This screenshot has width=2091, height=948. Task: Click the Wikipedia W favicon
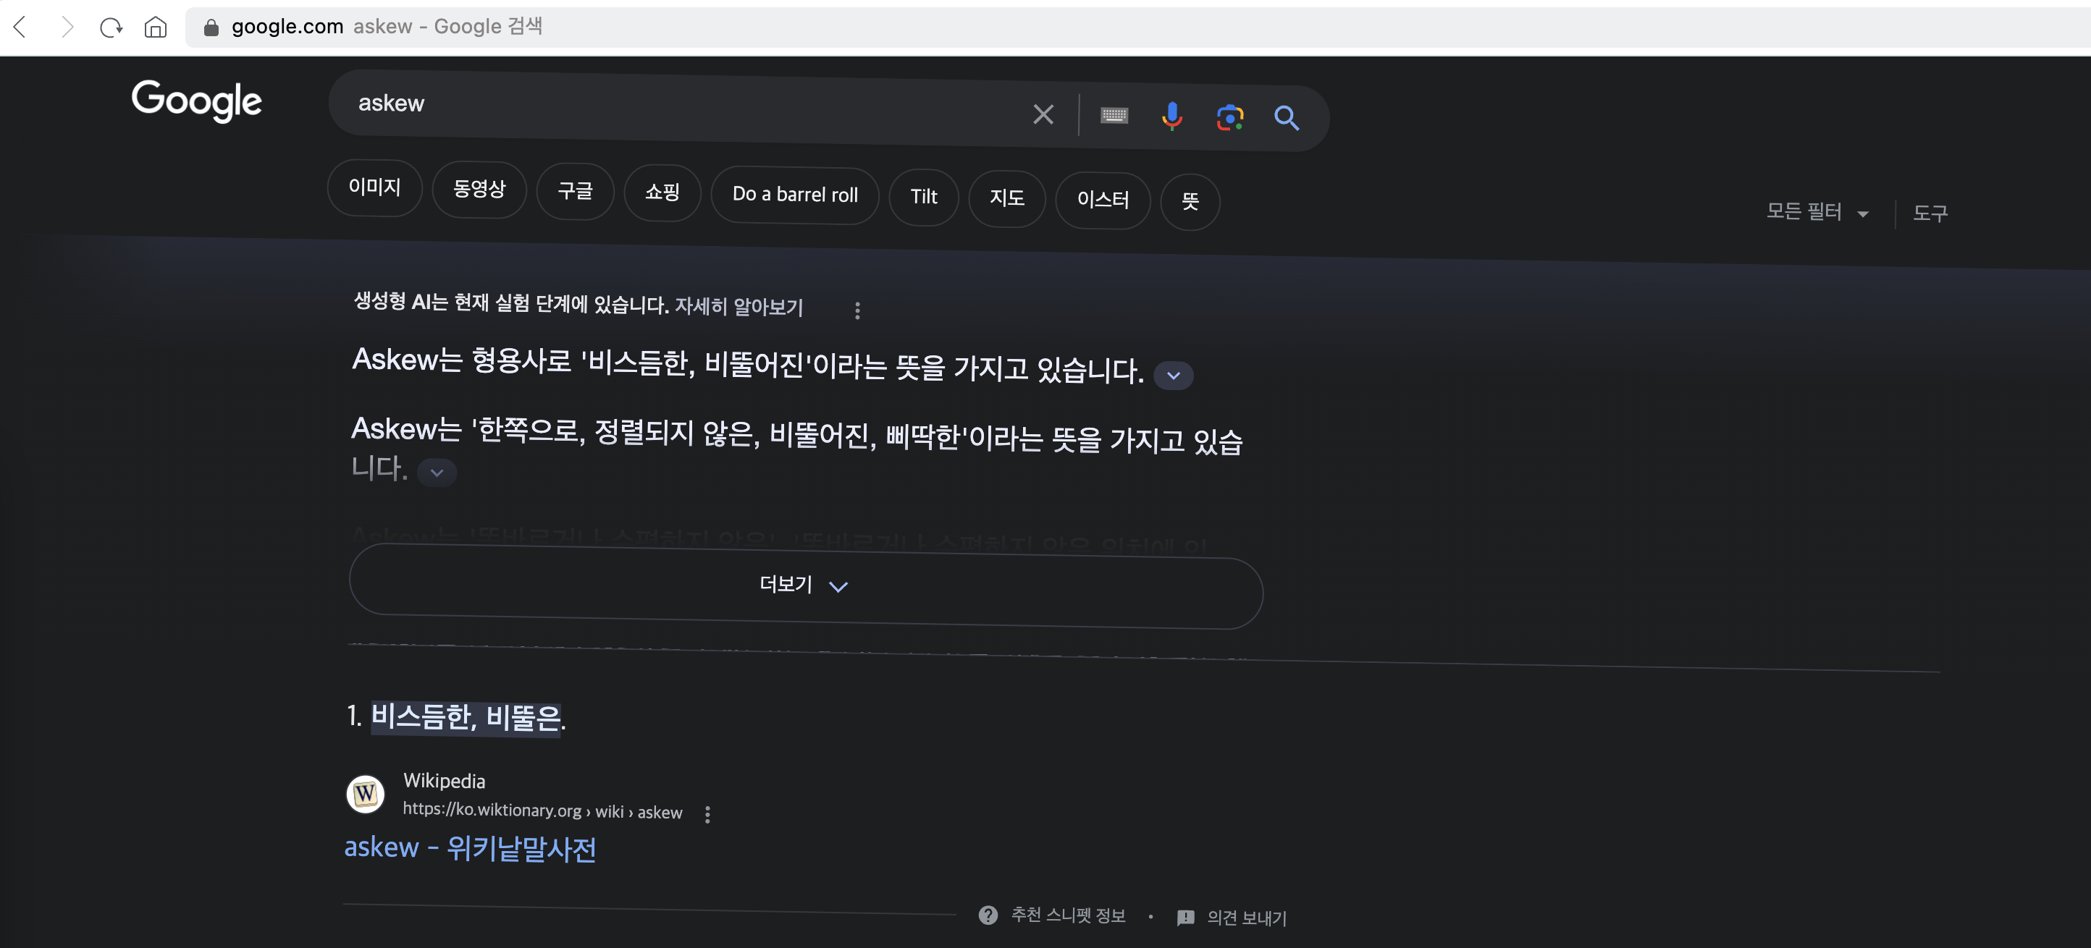(x=366, y=793)
